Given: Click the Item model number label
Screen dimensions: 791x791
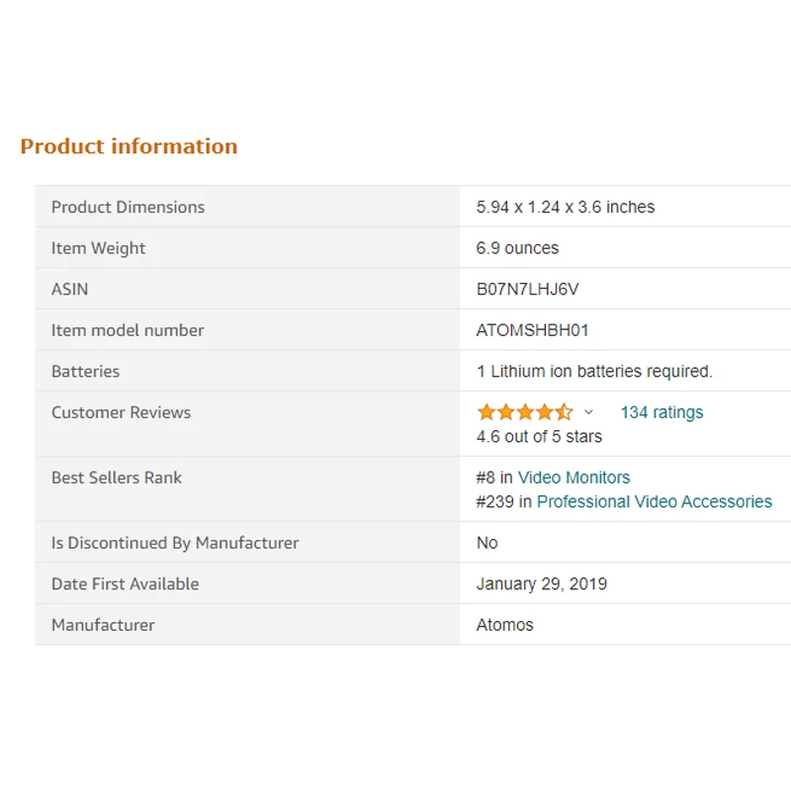Looking at the screenshot, I should pyautogui.click(x=128, y=330).
